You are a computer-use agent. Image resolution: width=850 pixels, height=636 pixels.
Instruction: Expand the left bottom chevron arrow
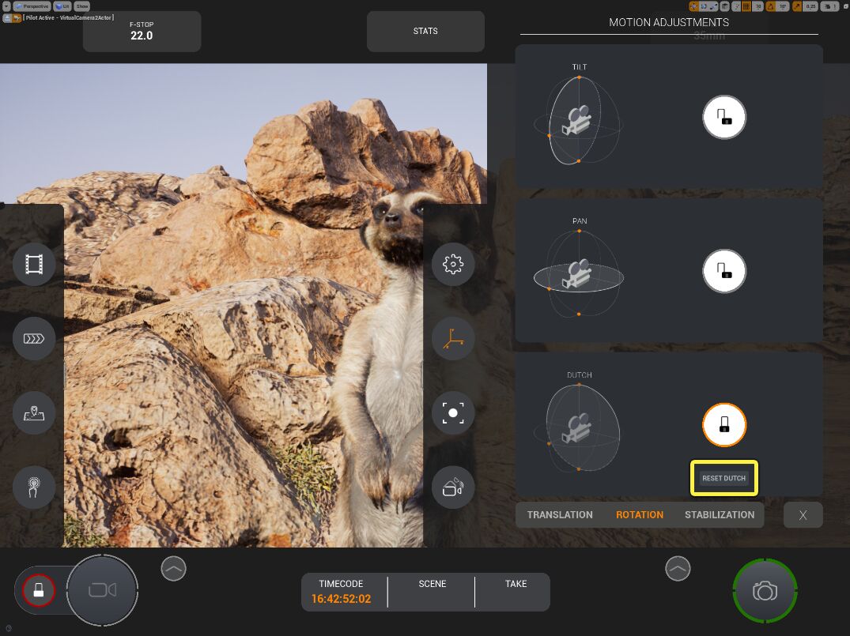pyautogui.click(x=173, y=568)
